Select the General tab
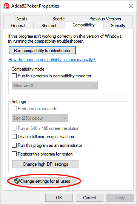Viewport: 137px width, 205px height. click(18, 26)
